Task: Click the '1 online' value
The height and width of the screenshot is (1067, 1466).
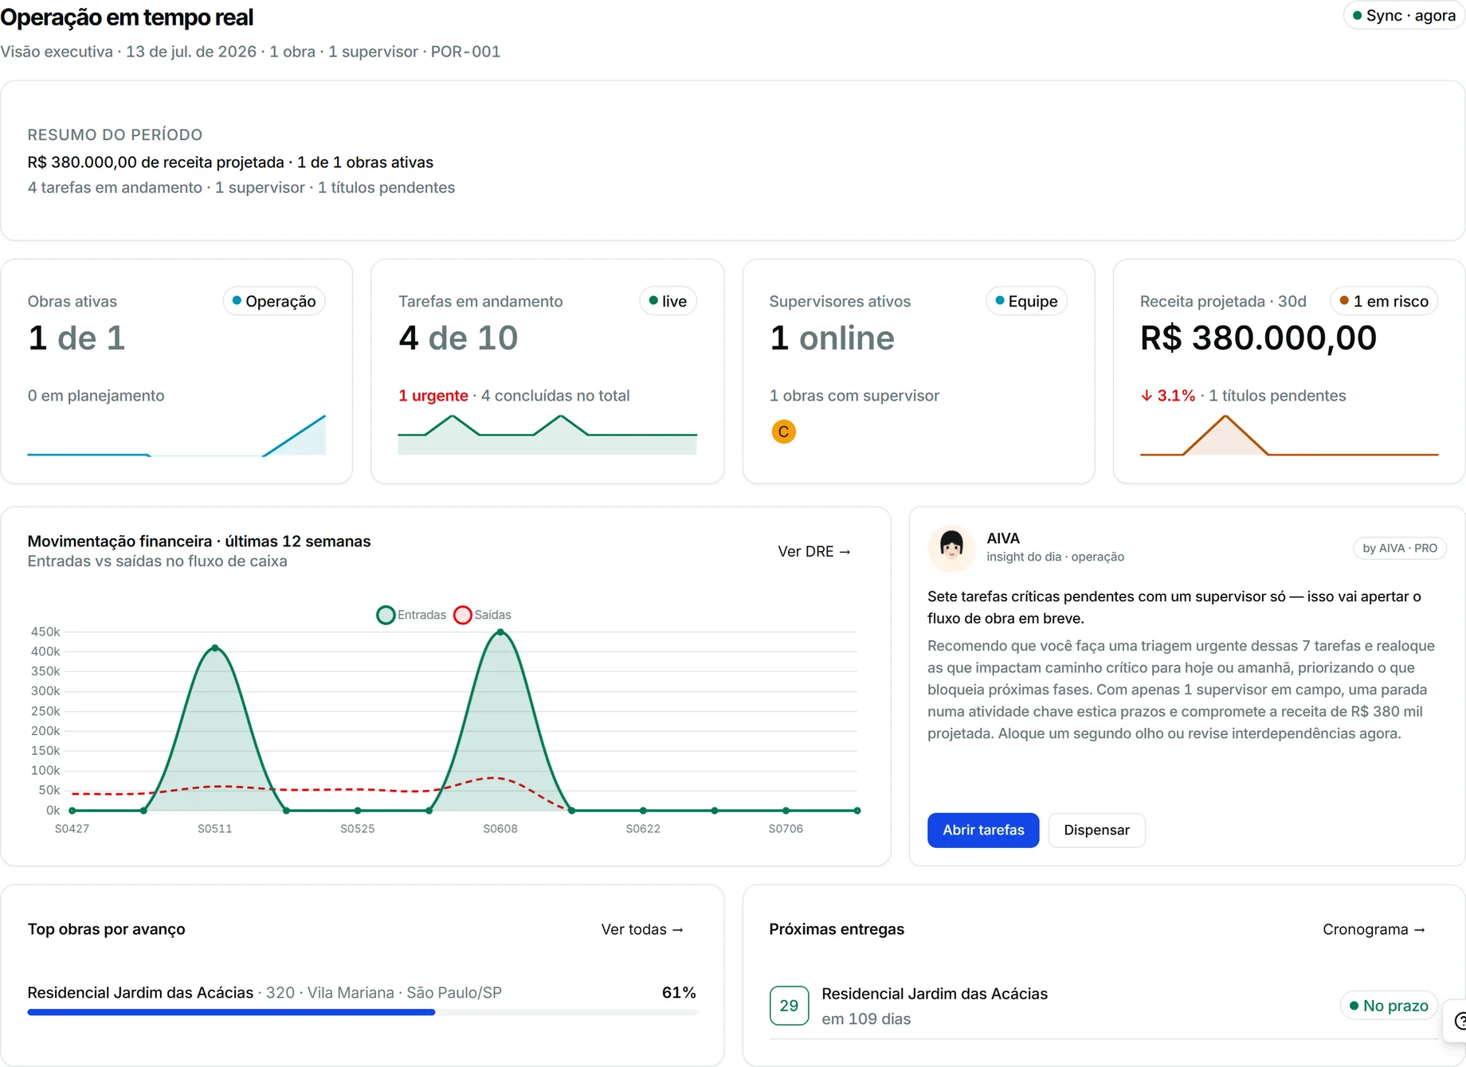Action: tap(832, 338)
